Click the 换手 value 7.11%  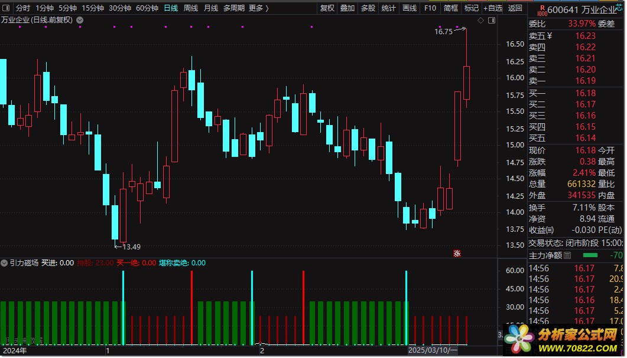click(x=584, y=208)
